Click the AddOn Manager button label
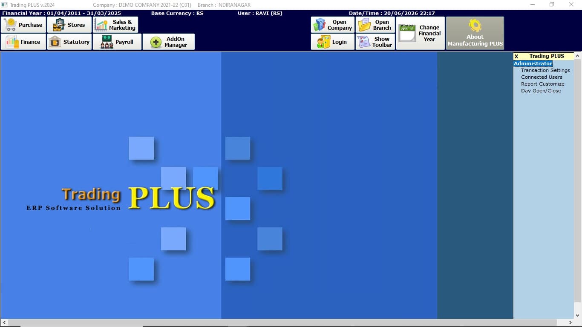The height and width of the screenshot is (327, 582). coord(176,42)
